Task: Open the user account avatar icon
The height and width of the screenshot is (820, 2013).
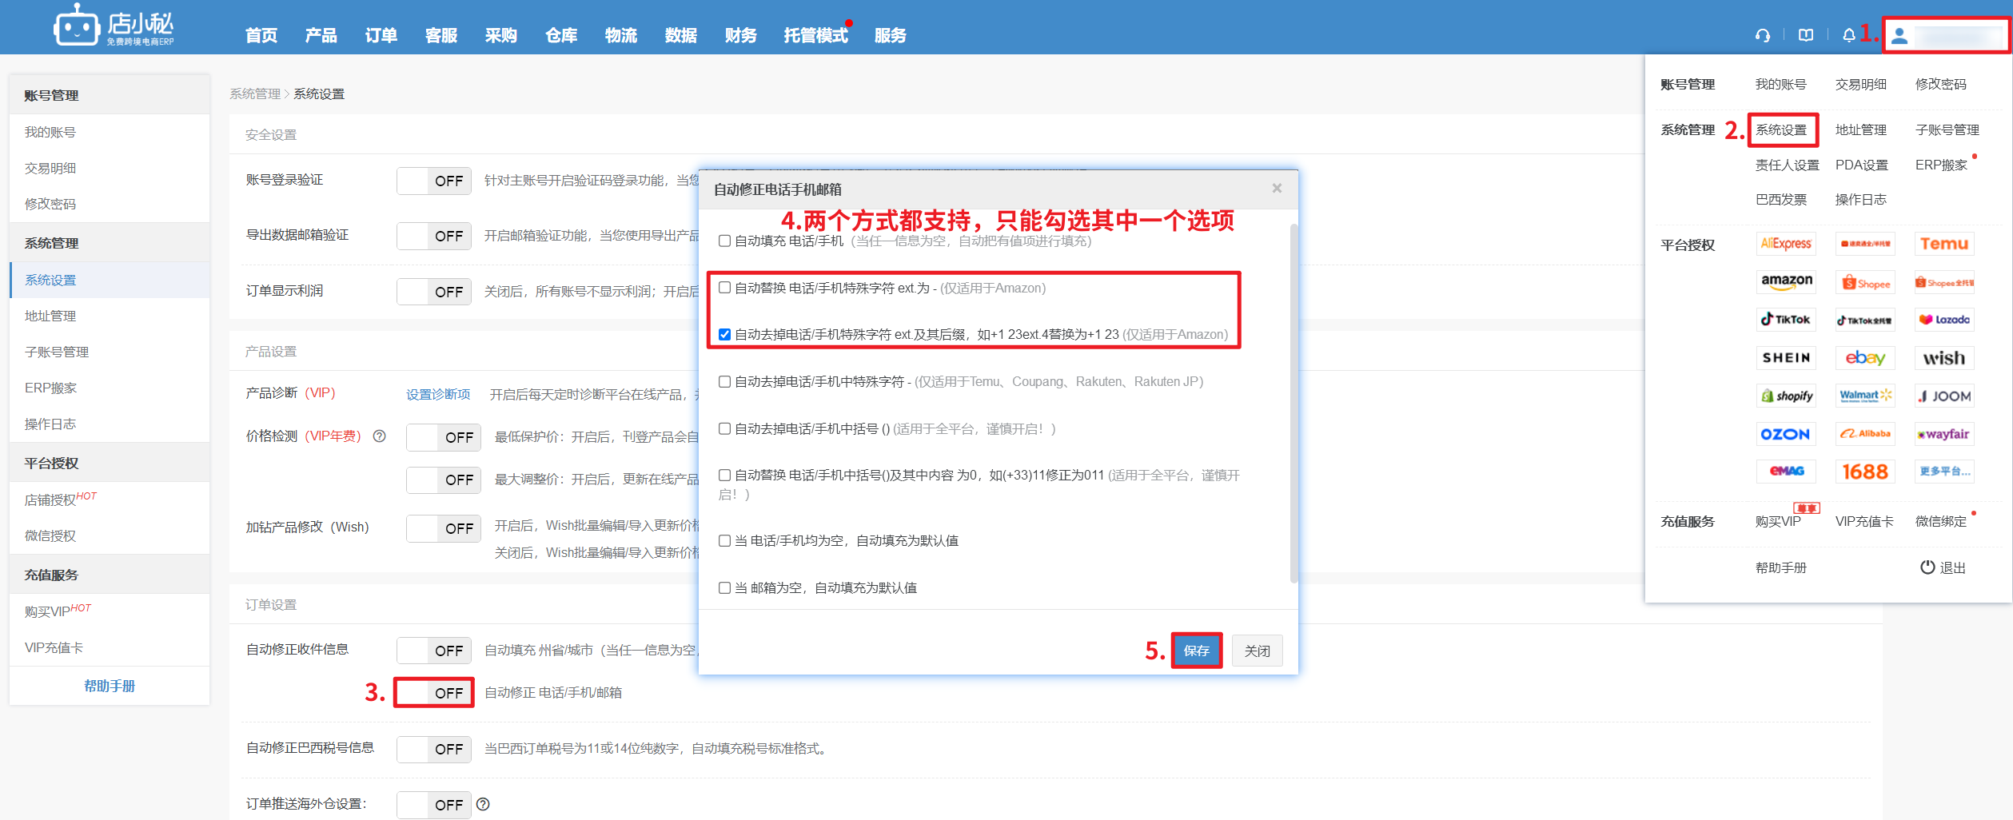Action: (1900, 36)
